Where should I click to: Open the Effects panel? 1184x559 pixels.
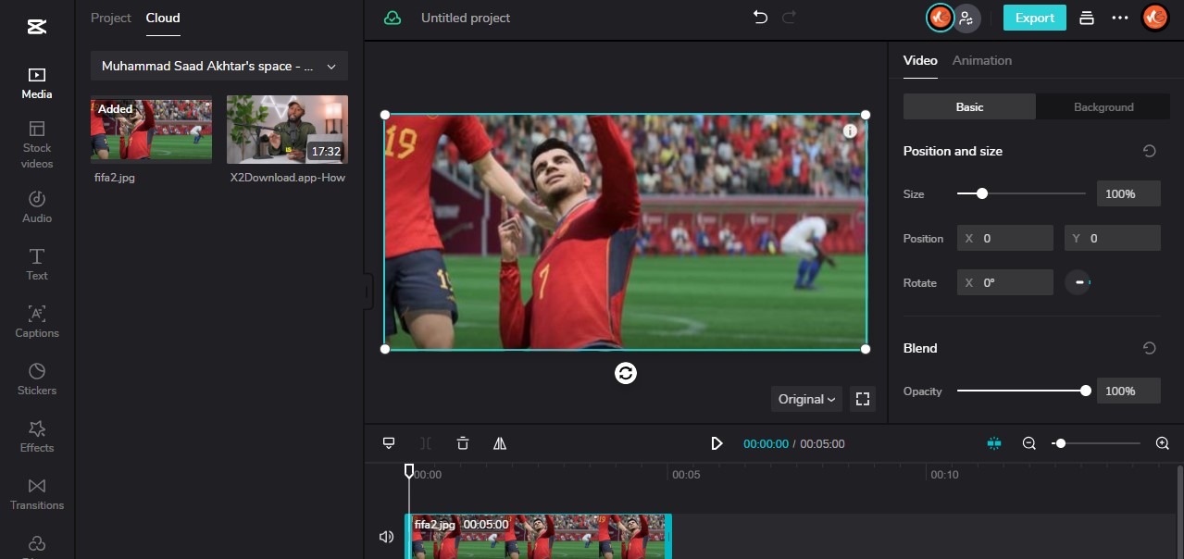pos(37,437)
